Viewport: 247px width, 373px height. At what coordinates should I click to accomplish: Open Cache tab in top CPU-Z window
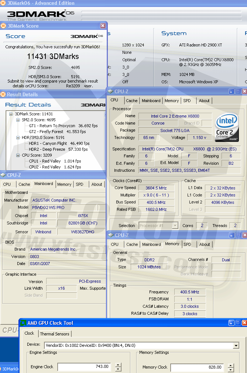(132, 101)
